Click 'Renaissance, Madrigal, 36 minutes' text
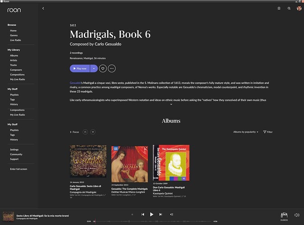This screenshot has width=304, height=225. 88,58
